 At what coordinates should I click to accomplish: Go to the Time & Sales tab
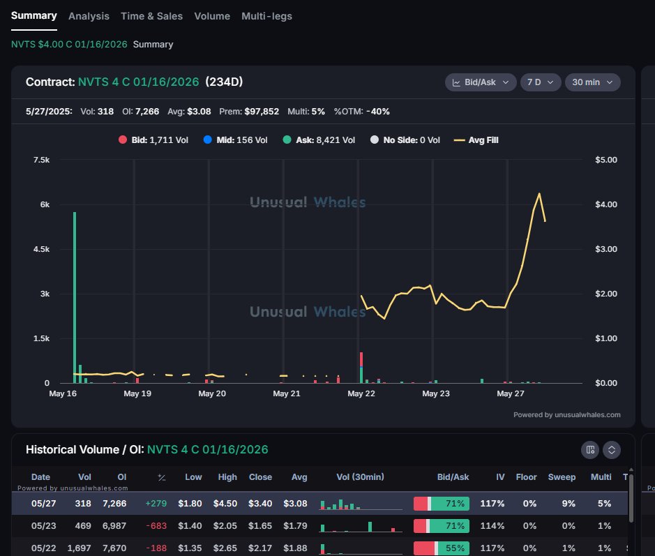pyautogui.click(x=151, y=16)
